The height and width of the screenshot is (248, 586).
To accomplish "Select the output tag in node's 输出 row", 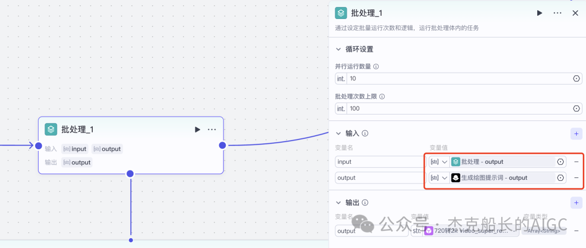I will (x=77, y=162).
